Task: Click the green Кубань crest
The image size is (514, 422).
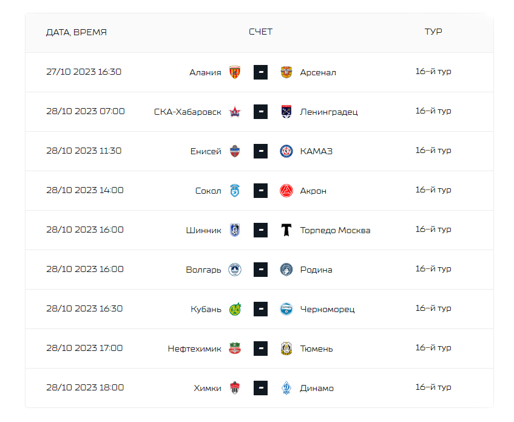Action: tap(235, 309)
